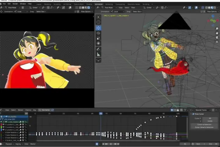Open the Window menu
Viewport: 220px width, 147px height.
coord(23,4)
